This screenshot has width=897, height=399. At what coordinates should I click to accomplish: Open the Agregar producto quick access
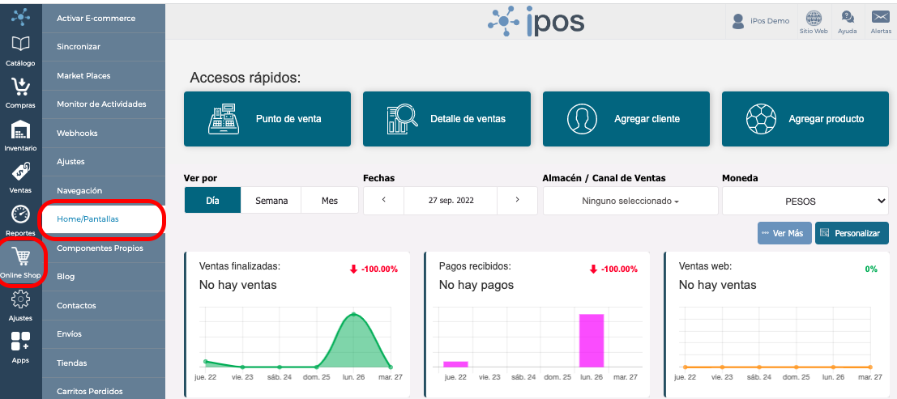805,119
